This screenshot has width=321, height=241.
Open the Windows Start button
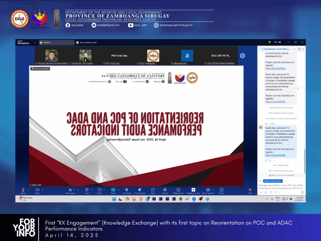(x=114, y=199)
